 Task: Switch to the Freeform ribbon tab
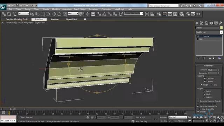[39, 19]
